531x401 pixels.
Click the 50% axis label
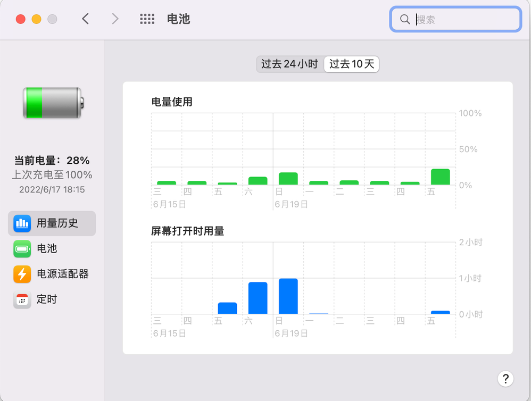(468, 149)
